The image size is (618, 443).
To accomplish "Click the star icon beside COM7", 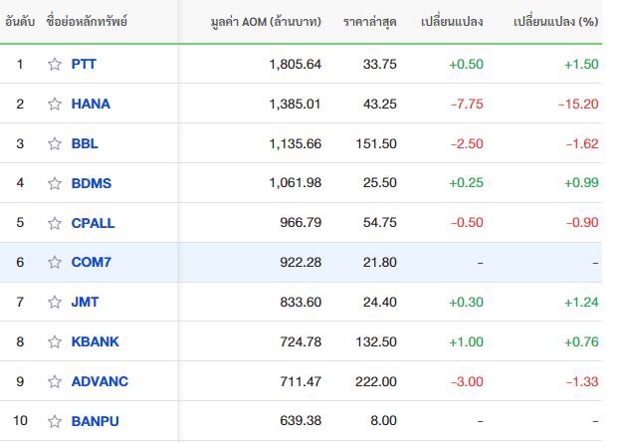I will click(x=55, y=262).
